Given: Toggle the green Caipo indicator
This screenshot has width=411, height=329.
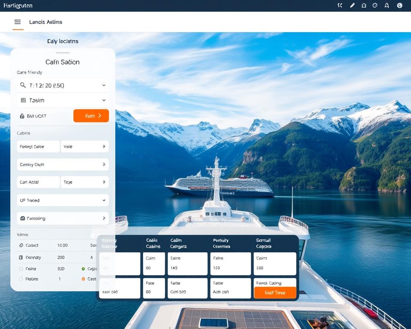Looking at the screenshot, I should click(x=83, y=269).
